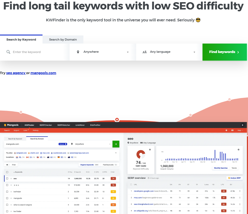Viewport: 248px width, 214px height.
Task: Click the magnifier icon in keyword field
Action: tap(8, 52)
